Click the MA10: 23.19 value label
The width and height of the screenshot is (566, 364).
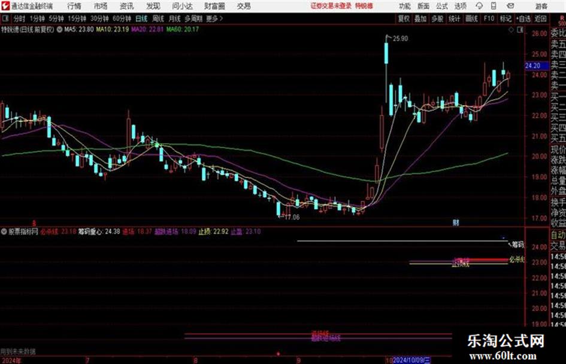point(112,29)
